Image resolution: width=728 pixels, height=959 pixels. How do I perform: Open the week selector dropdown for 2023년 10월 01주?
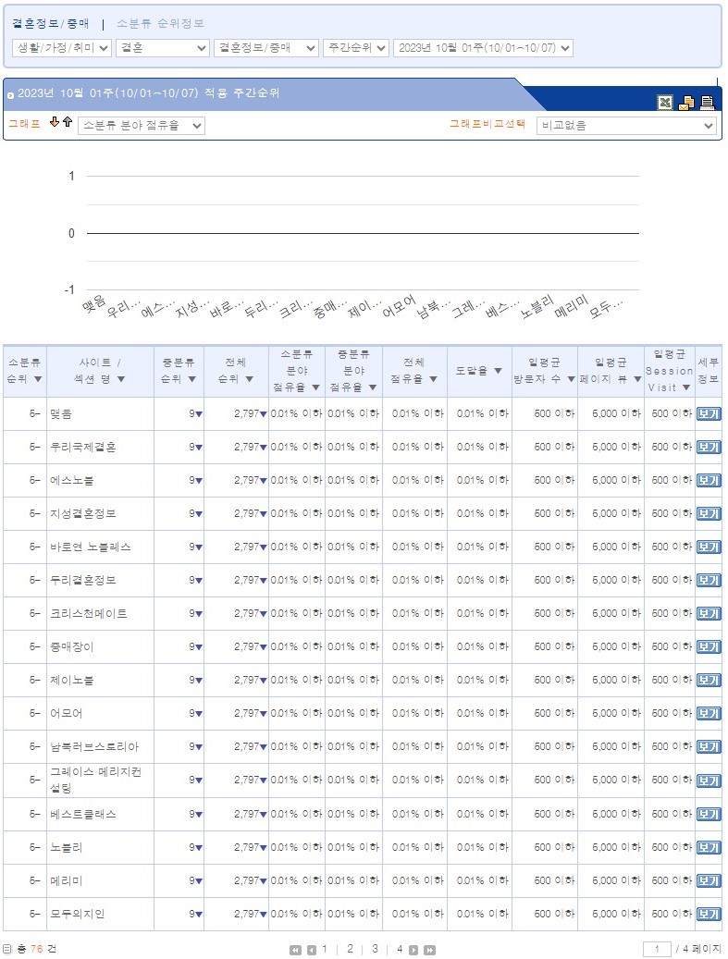(483, 48)
